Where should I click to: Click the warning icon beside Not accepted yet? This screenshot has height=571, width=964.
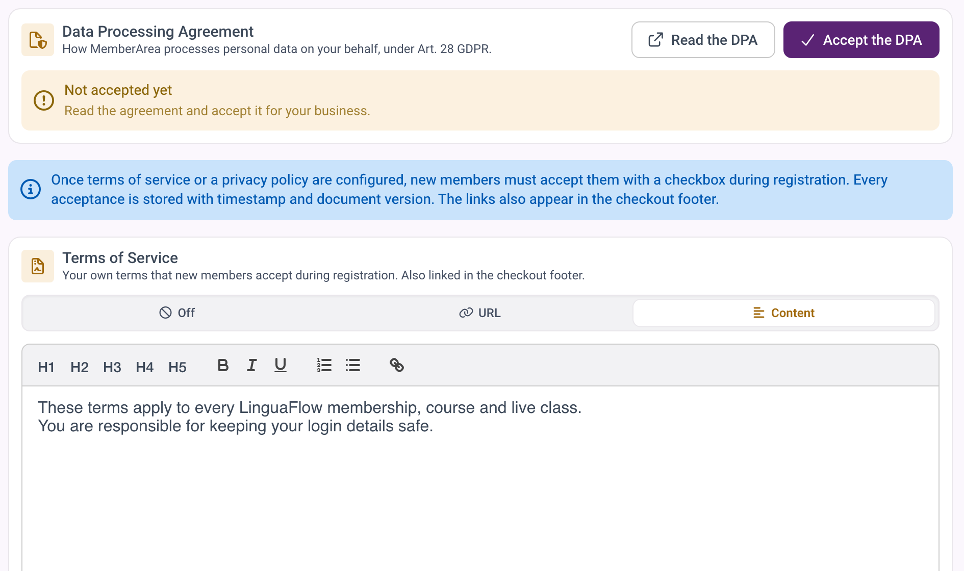pos(44,100)
